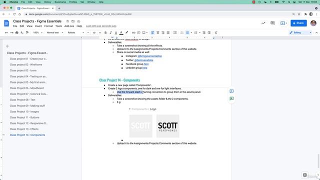Open bulleted list style dropdown arrow

pos(191,32)
